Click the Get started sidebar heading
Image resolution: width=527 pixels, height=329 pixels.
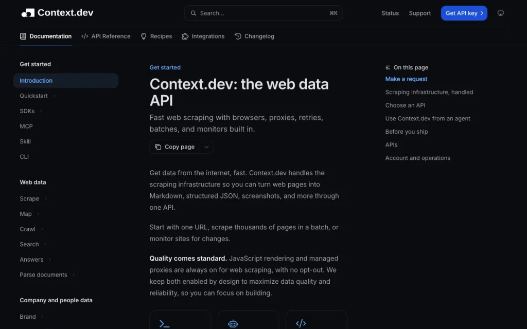tap(36, 64)
